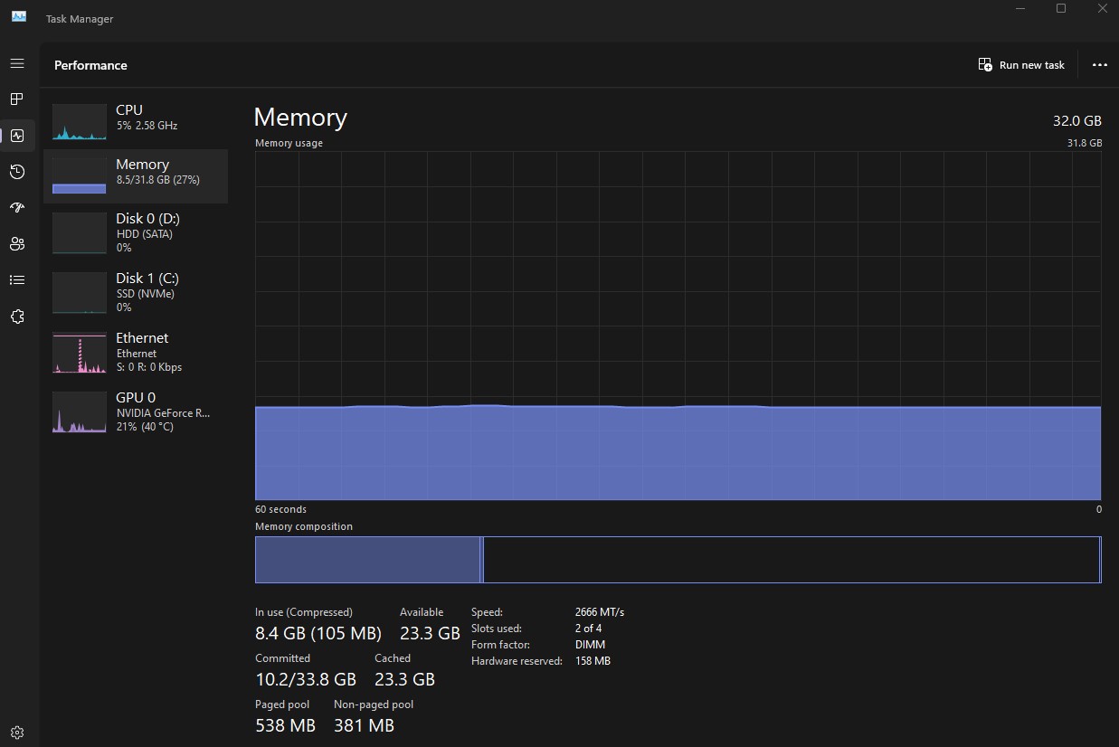Image resolution: width=1119 pixels, height=747 pixels.
Task: Open the Details page list icon
Action: (17, 280)
